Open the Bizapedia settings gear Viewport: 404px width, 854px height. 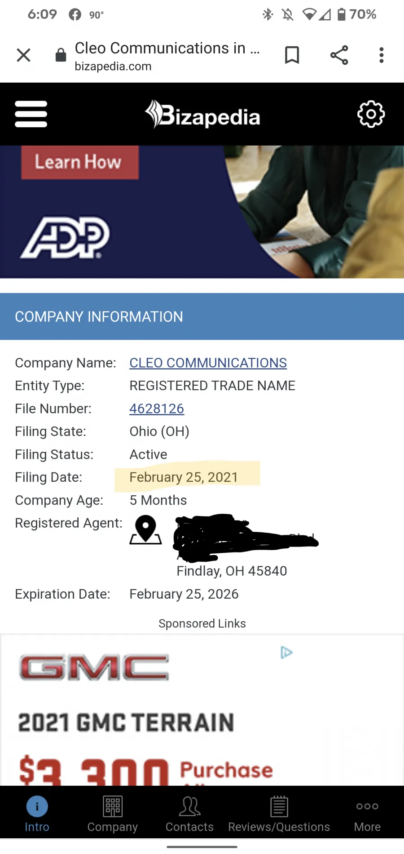[371, 114]
